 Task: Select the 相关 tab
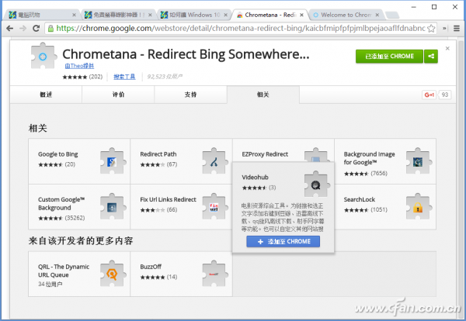coord(263,95)
